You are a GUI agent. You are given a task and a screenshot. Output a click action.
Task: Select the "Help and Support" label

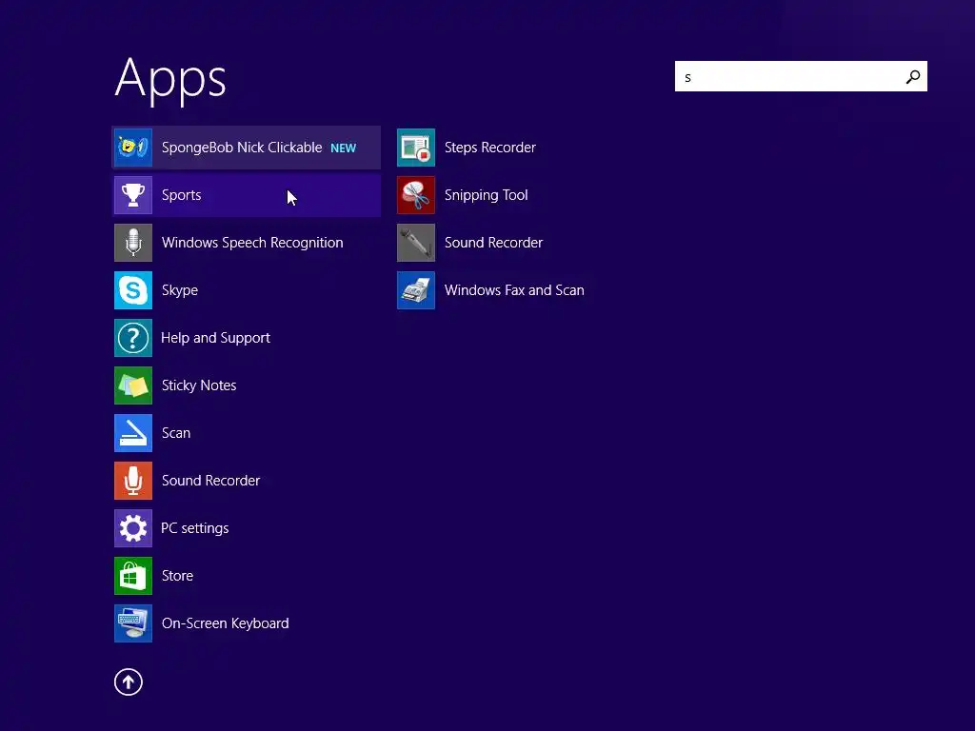(x=216, y=338)
